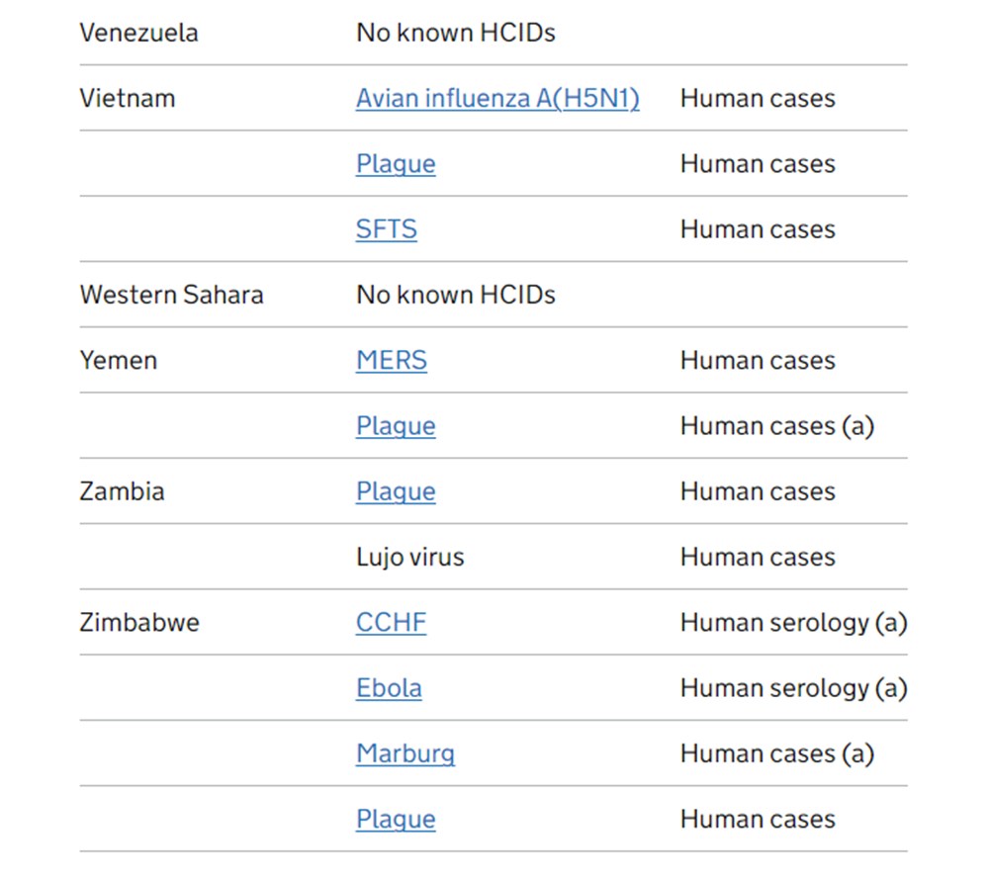Select the Vietnam country name
The image size is (989, 879).
(127, 99)
